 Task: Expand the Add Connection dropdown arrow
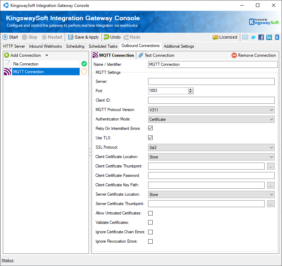47,55
